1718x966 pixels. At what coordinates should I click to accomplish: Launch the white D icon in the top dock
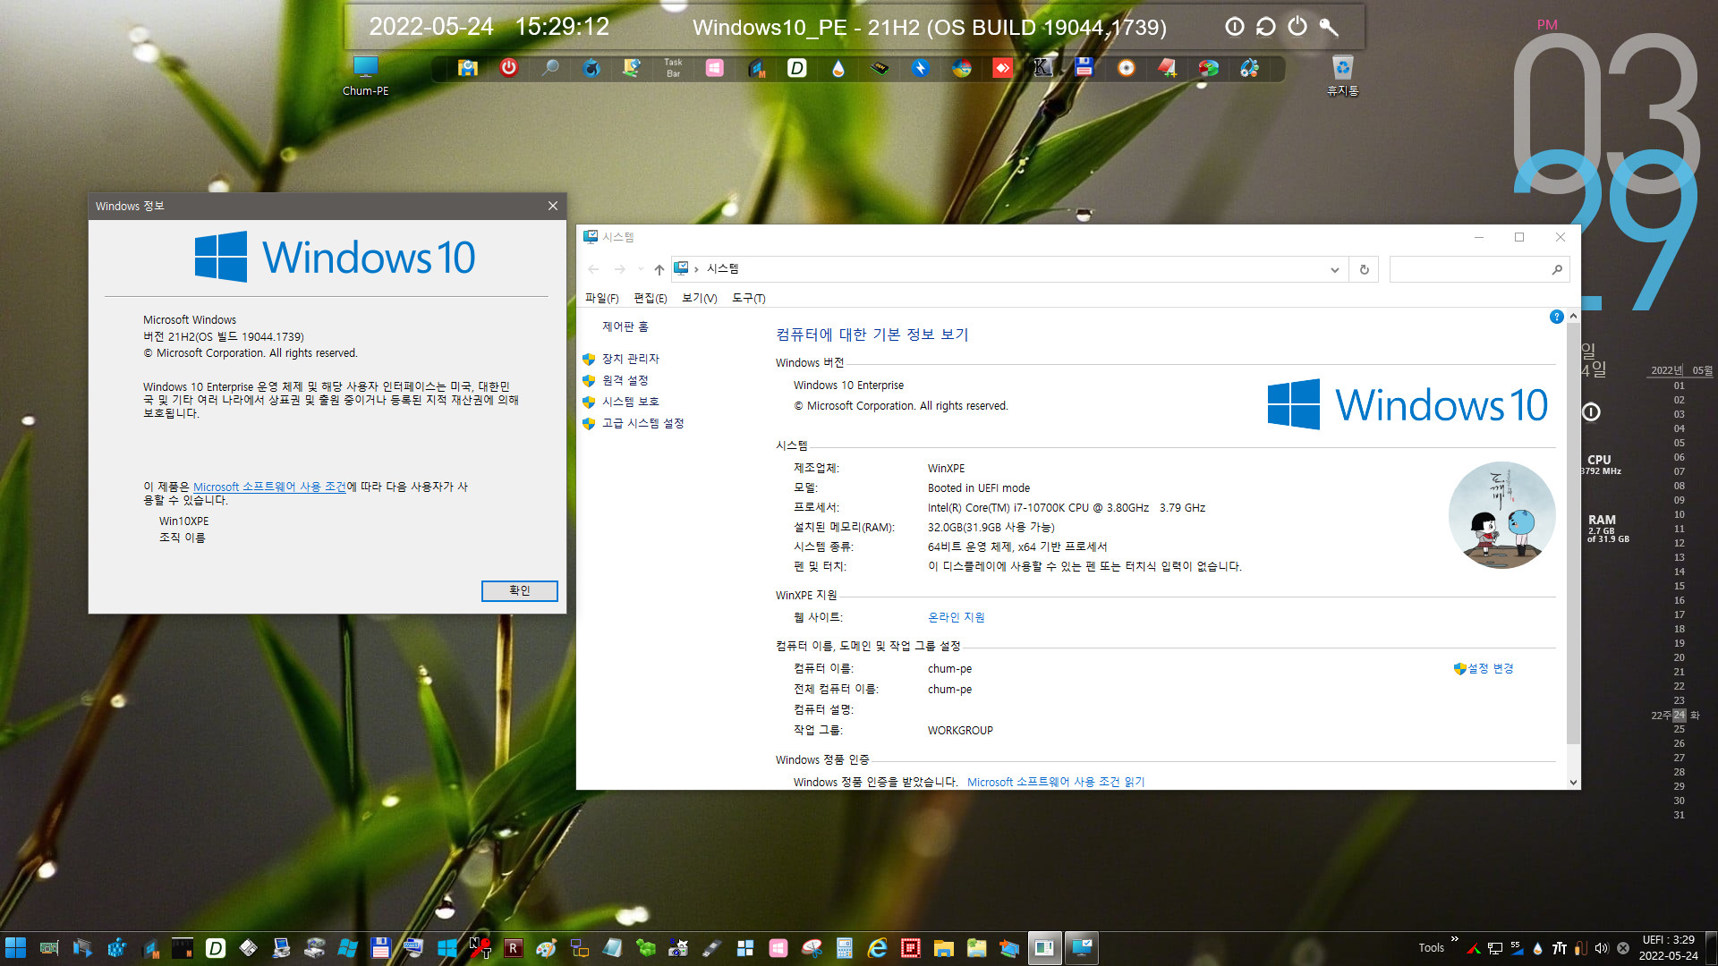point(796,68)
